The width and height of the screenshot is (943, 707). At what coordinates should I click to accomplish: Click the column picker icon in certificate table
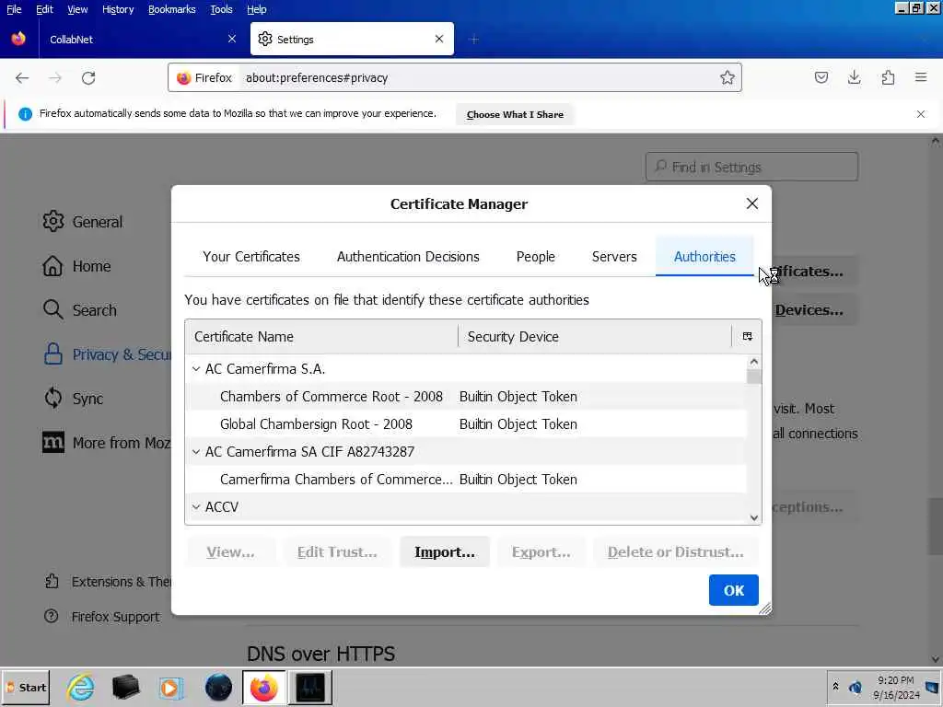tap(747, 337)
